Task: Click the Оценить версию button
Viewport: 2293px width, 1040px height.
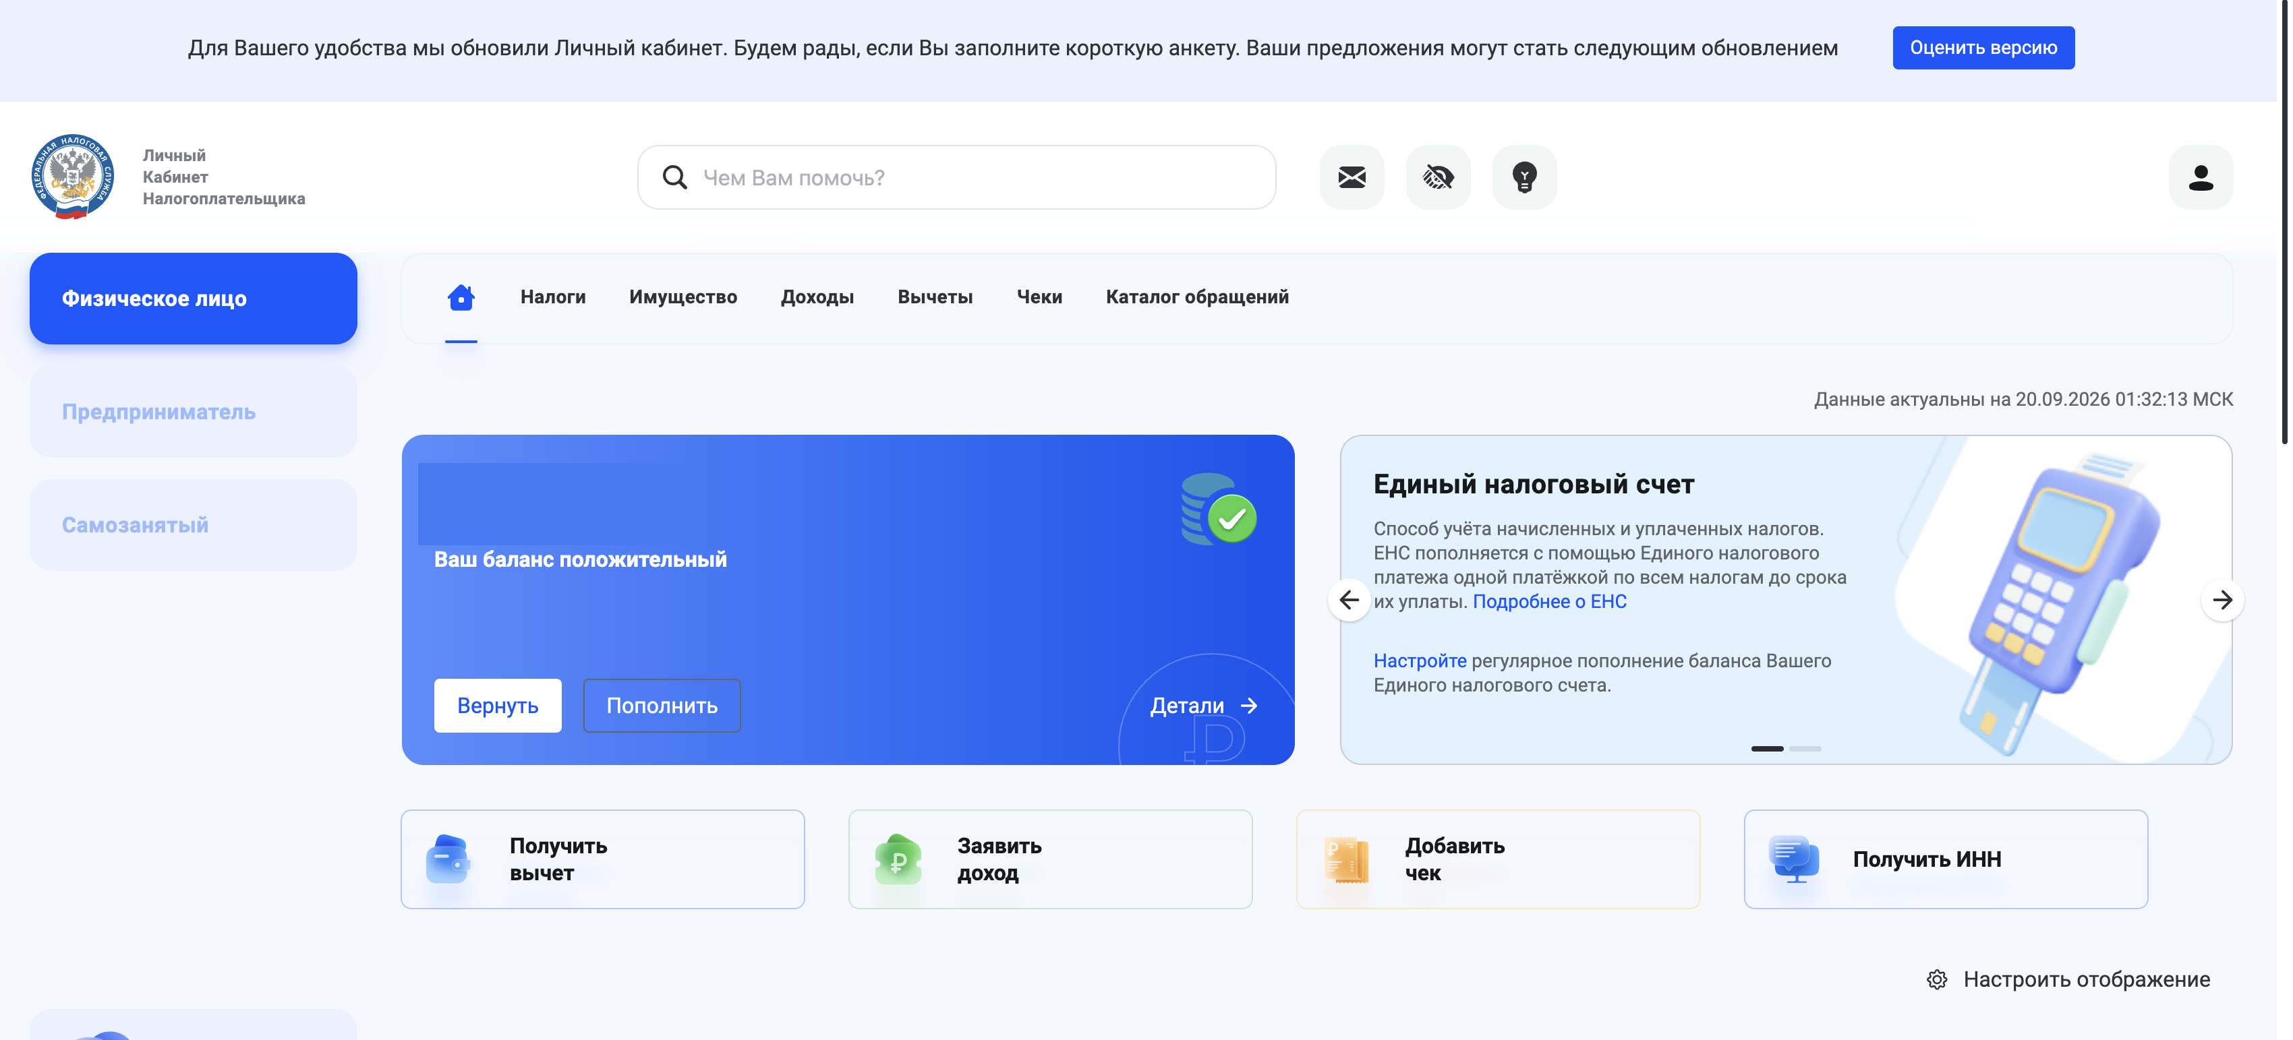Action: [1983, 48]
